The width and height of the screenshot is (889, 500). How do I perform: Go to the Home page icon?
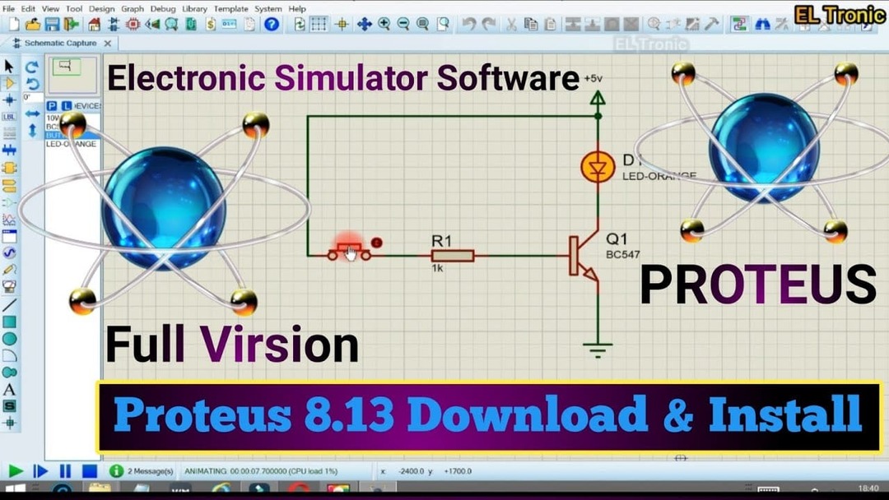(94, 25)
